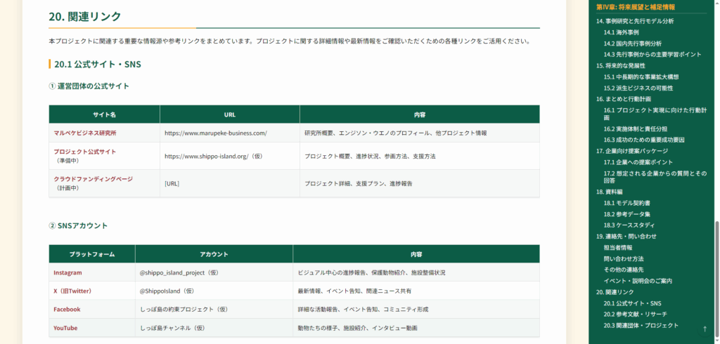Image resolution: width=720 pixels, height=344 pixels.
Task: Jump to 17.2 想定される企業からの質問とその回答
Action: point(655,177)
